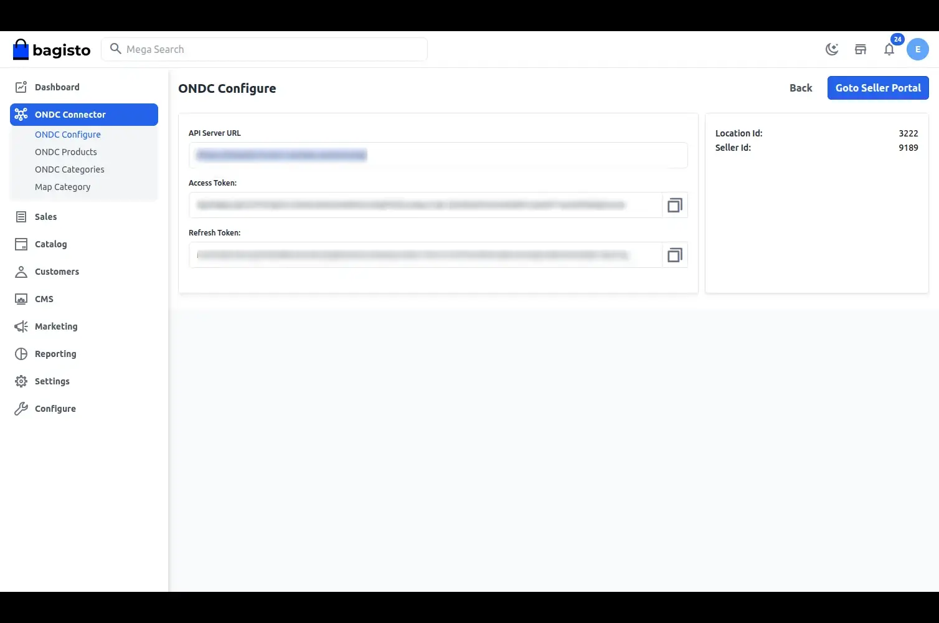Copy the Access Token using its copy icon
The width and height of the screenshot is (939, 623).
coord(674,204)
